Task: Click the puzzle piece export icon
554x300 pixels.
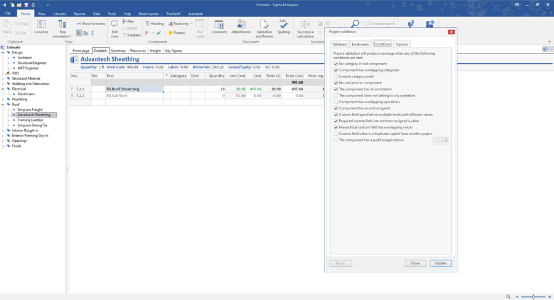Action: [430, 23]
